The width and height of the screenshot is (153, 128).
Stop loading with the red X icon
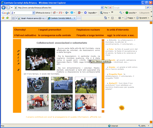pyautogui.click(x=110, y=8)
